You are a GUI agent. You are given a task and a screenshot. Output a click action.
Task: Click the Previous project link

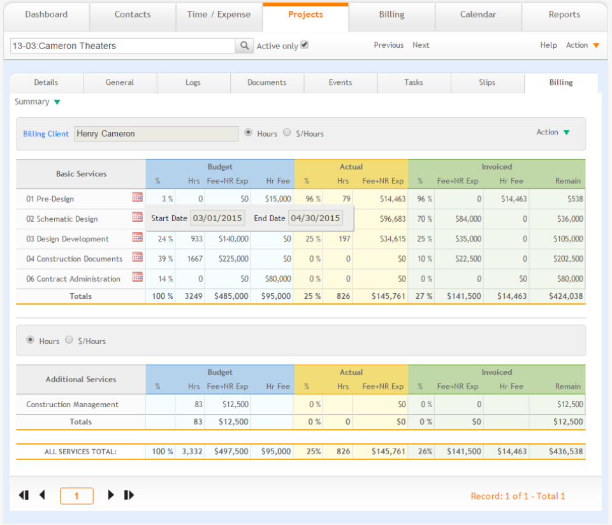(389, 45)
